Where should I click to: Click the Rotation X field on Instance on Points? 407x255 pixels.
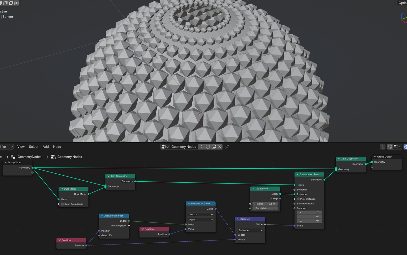click(309, 212)
